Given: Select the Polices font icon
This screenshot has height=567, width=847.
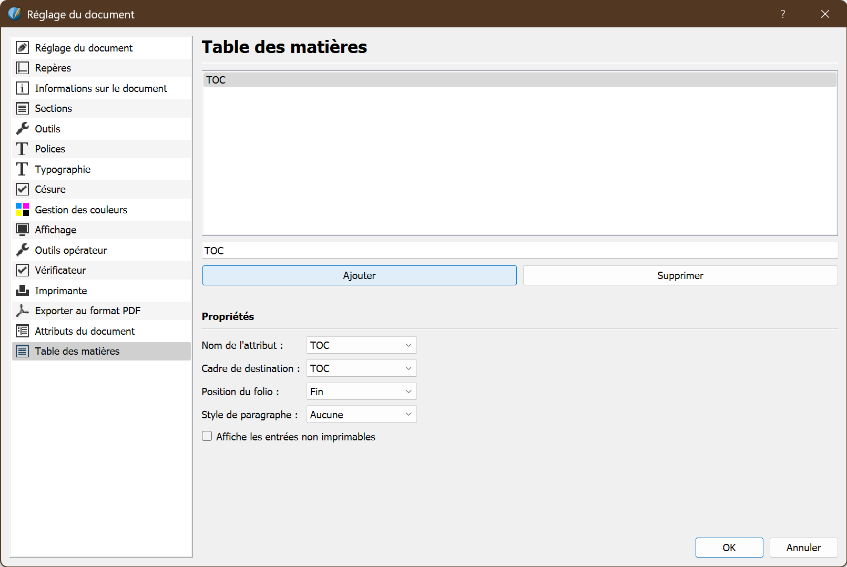Looking at the screenshot, I should (22, 149).
